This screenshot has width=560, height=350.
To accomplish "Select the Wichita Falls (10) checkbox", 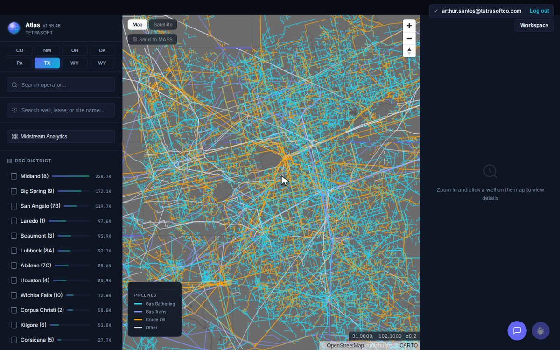I will 14,296.
